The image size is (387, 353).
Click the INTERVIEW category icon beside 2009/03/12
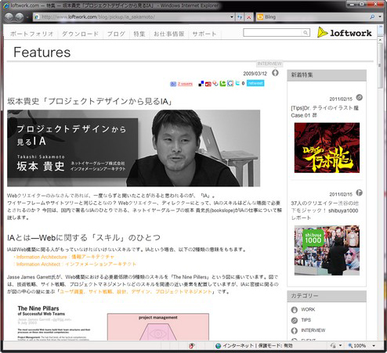275,73
